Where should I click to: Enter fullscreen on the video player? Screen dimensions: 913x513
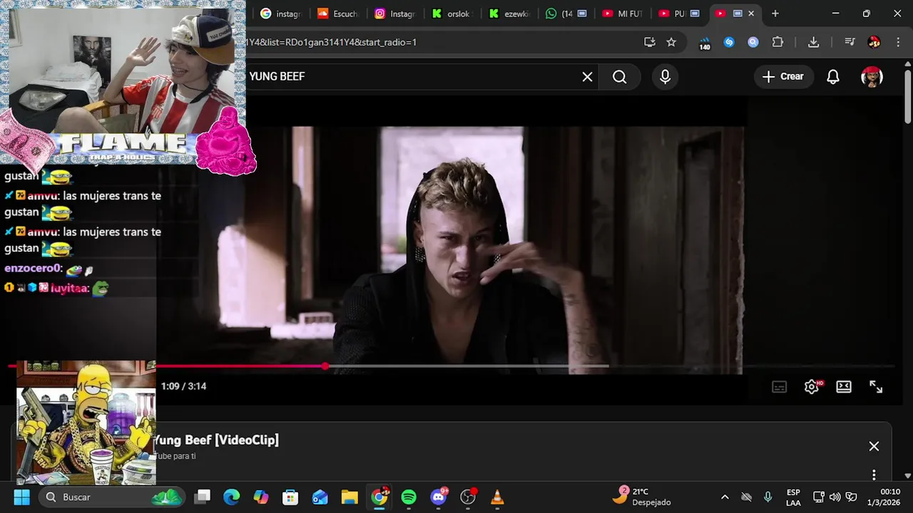pyautogui.click(x=876, y=387)
